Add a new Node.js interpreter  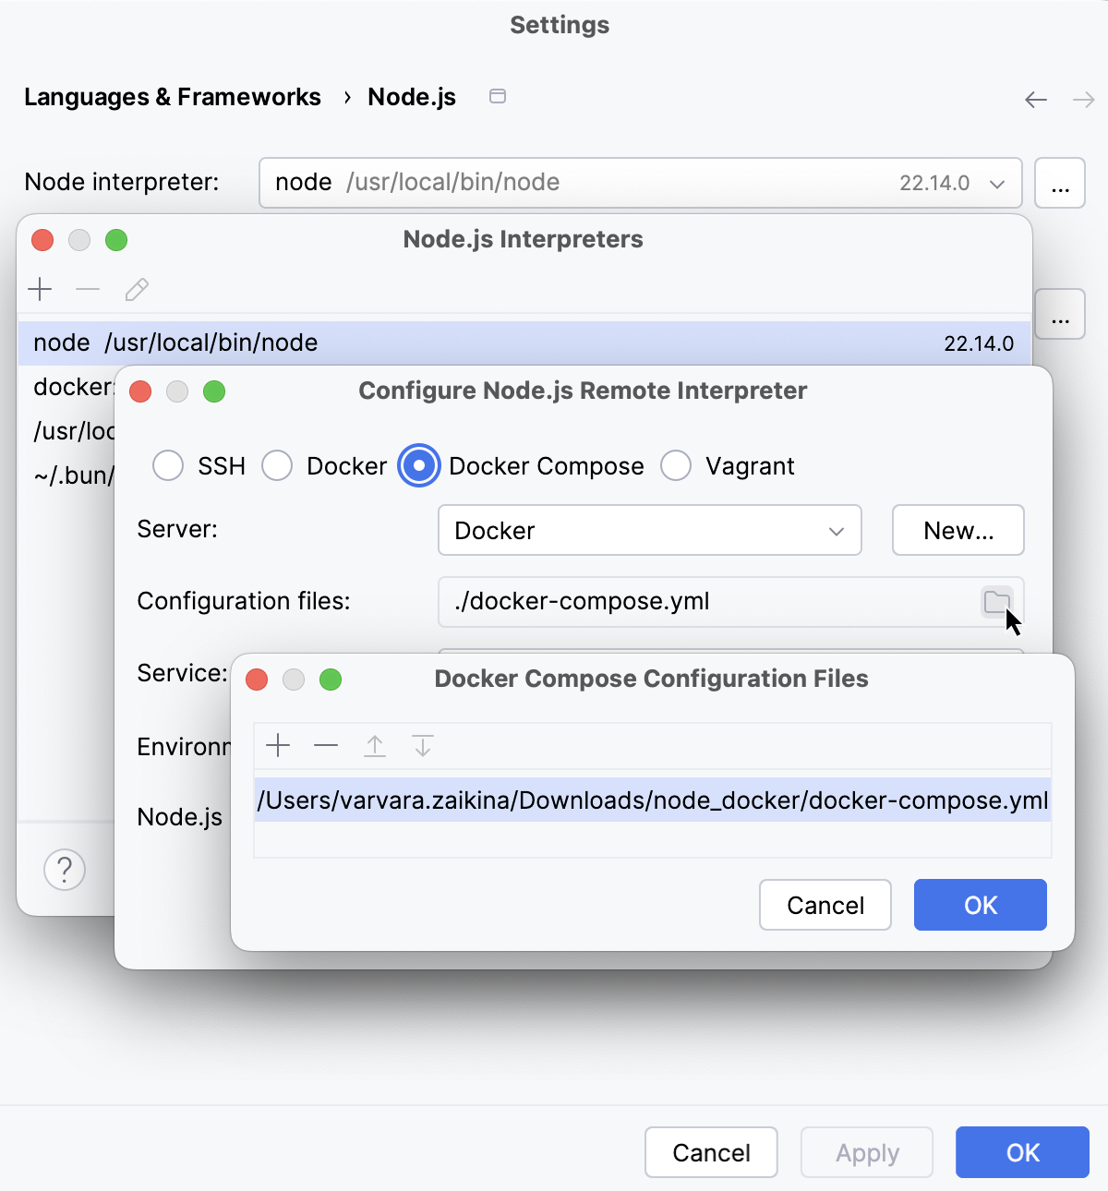click(40, 289)
